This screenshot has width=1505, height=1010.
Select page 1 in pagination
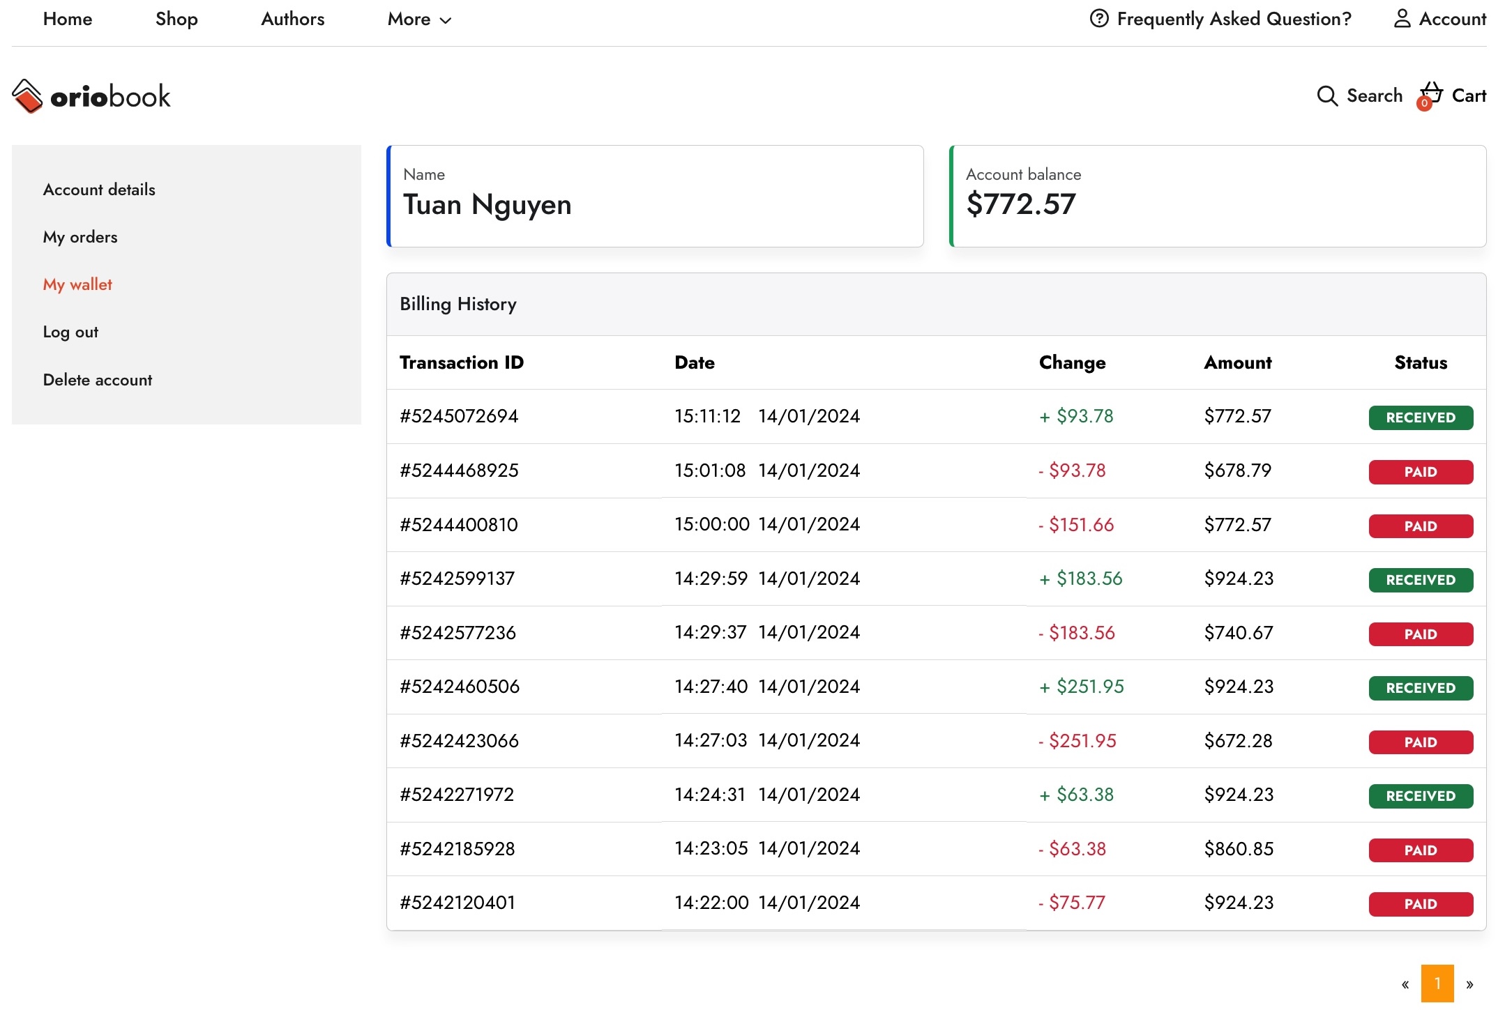pyautogui.click(x=1437, y=984)
